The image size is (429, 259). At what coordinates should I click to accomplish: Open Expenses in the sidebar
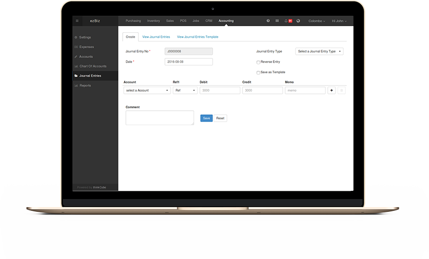point(86,47)
